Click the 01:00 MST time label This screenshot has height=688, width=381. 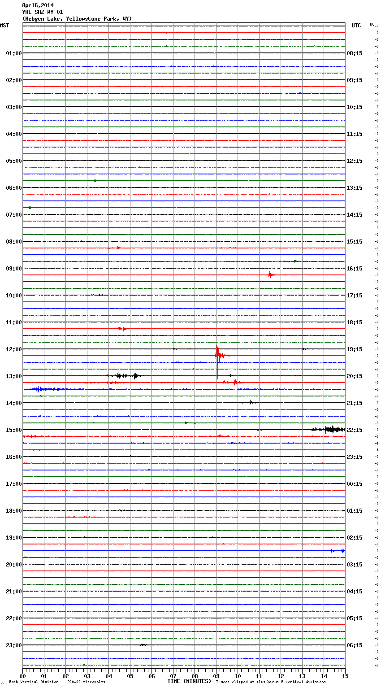click(x=13, y=53)
